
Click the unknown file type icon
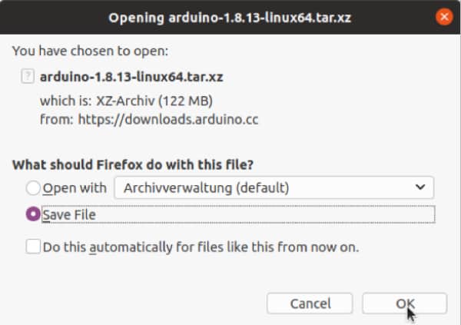(28, 76)
